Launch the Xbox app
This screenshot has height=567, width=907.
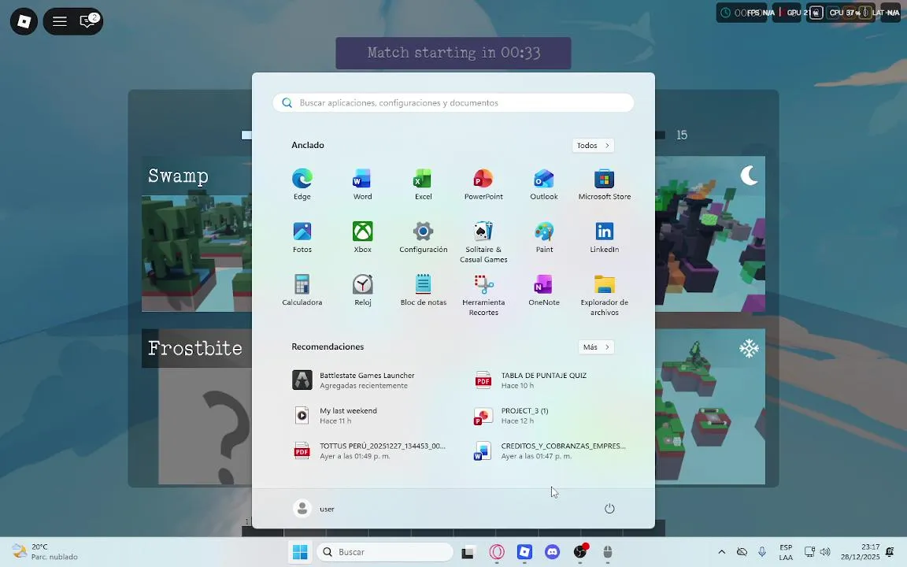(362, 237)
